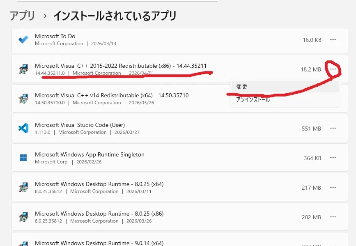Screen dimensions: 356x246
Task: Click the Microsoft To Do checkmark icon
Action: coord(23,39)
